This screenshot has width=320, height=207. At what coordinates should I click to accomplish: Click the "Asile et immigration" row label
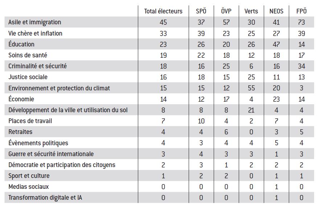point(35,22)
